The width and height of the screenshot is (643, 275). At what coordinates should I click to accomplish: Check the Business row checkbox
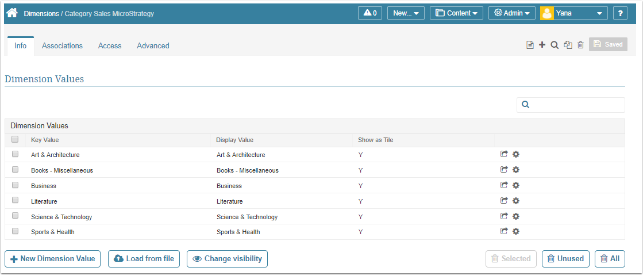(x=15, y=185)
